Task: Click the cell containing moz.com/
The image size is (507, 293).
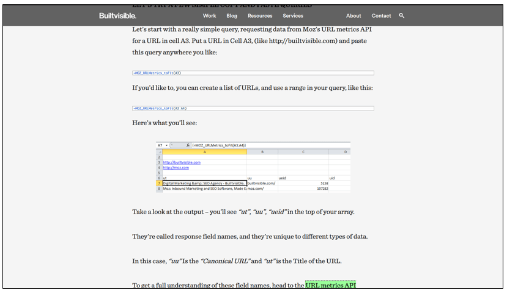Action: click(x=262, y=189)
